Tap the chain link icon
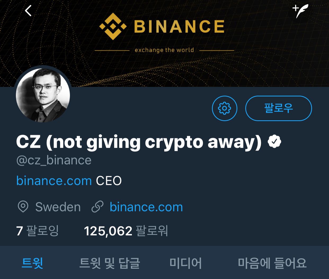This screenshot has width=329, height=279. [x=97, y=207]
